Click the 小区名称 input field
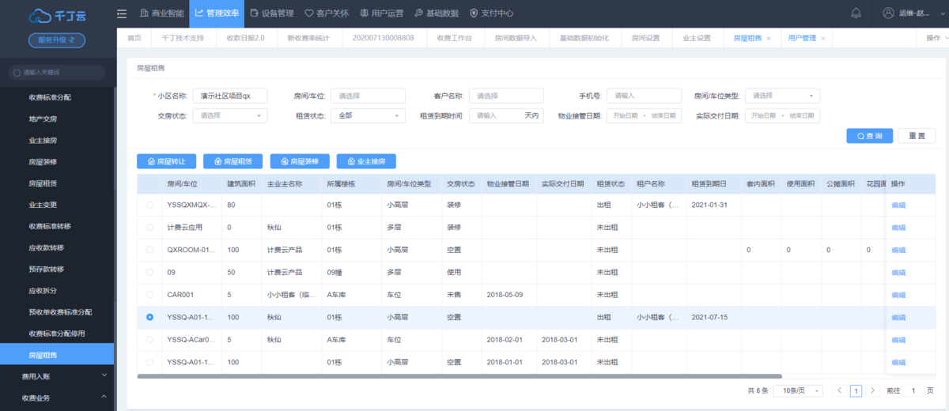 [230, 96]
